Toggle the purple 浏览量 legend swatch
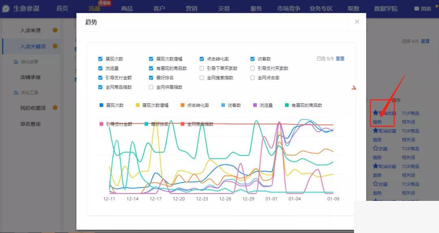The width and height of the screenshot is (439, 233). tap(255, 105)
